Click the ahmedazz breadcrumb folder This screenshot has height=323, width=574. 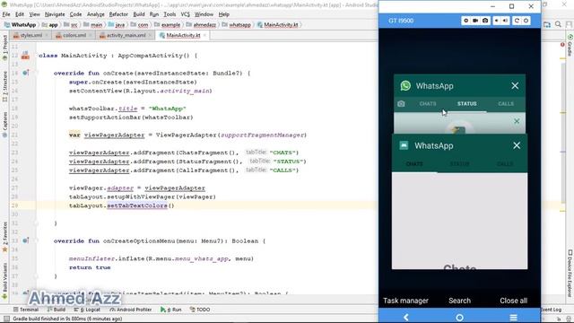pyautogui.click(x=201, y=24)
